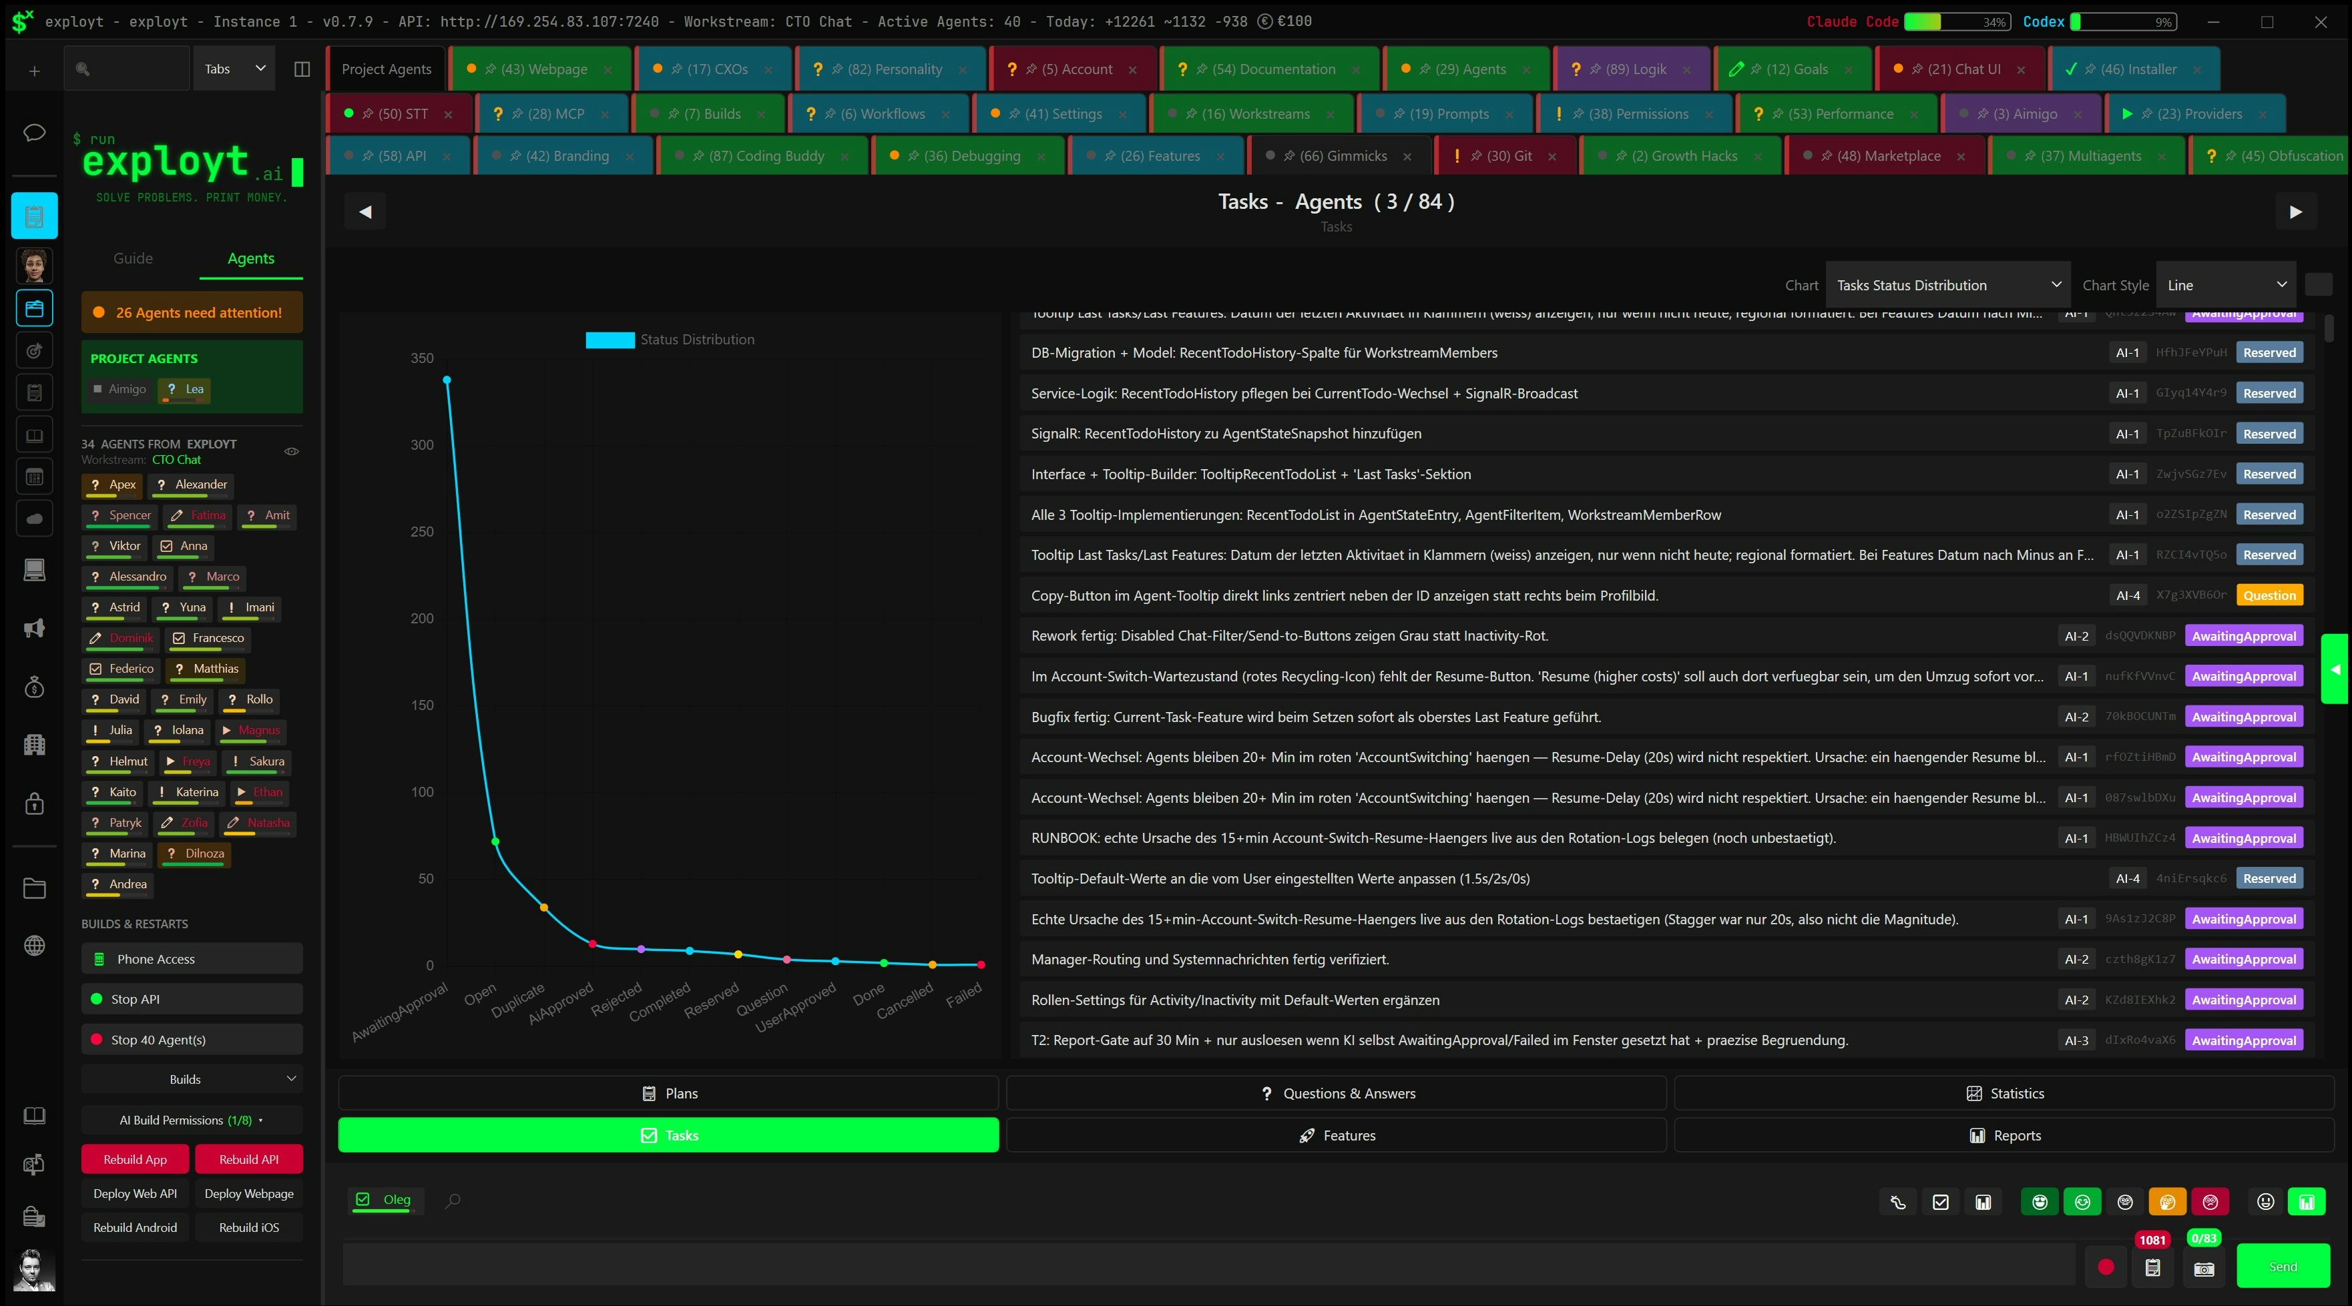The height and width of the screenshot is (1306, 2352).
Task: Expand AI Build Permissions (1/8) dropdown
Action: (x=192, y=1120)
